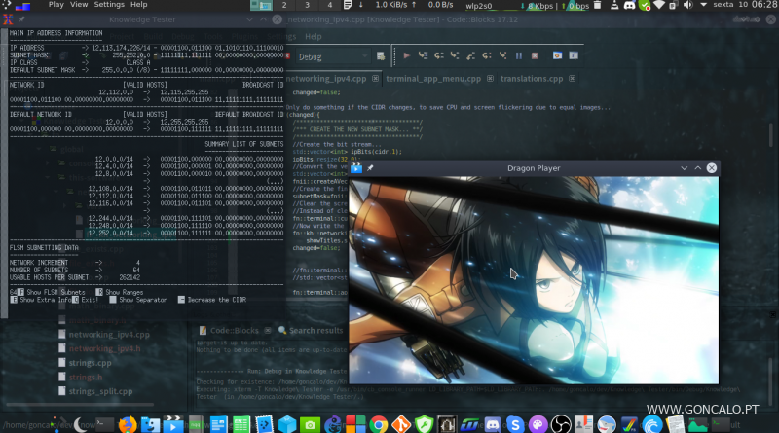Open the View menu in the top bar

79,5
